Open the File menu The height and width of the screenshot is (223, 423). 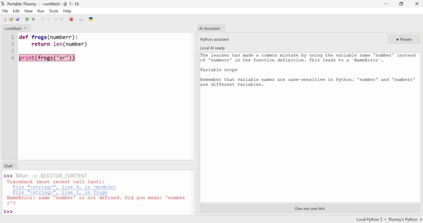pos(5,11)
